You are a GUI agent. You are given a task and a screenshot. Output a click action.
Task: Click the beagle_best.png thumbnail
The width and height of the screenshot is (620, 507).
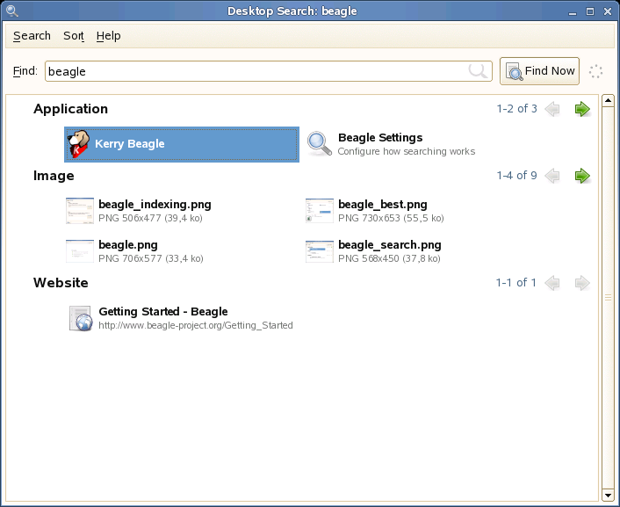point(320,211)
